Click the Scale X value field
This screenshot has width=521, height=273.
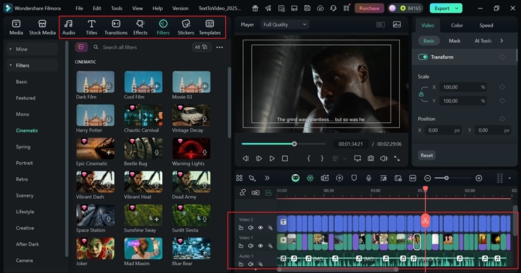point(462,87)
